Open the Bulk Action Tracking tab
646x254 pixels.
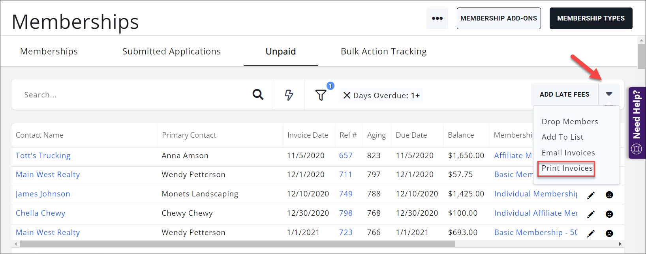[x=383, y=52]
